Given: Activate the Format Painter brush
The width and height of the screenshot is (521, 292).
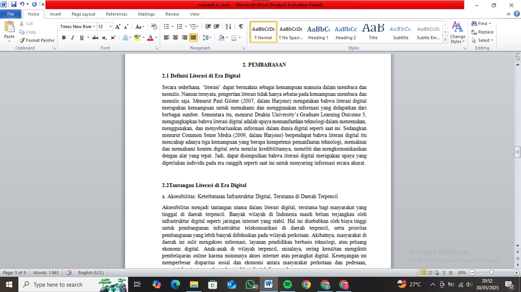Looking at the screenshot, I should 36,40.
